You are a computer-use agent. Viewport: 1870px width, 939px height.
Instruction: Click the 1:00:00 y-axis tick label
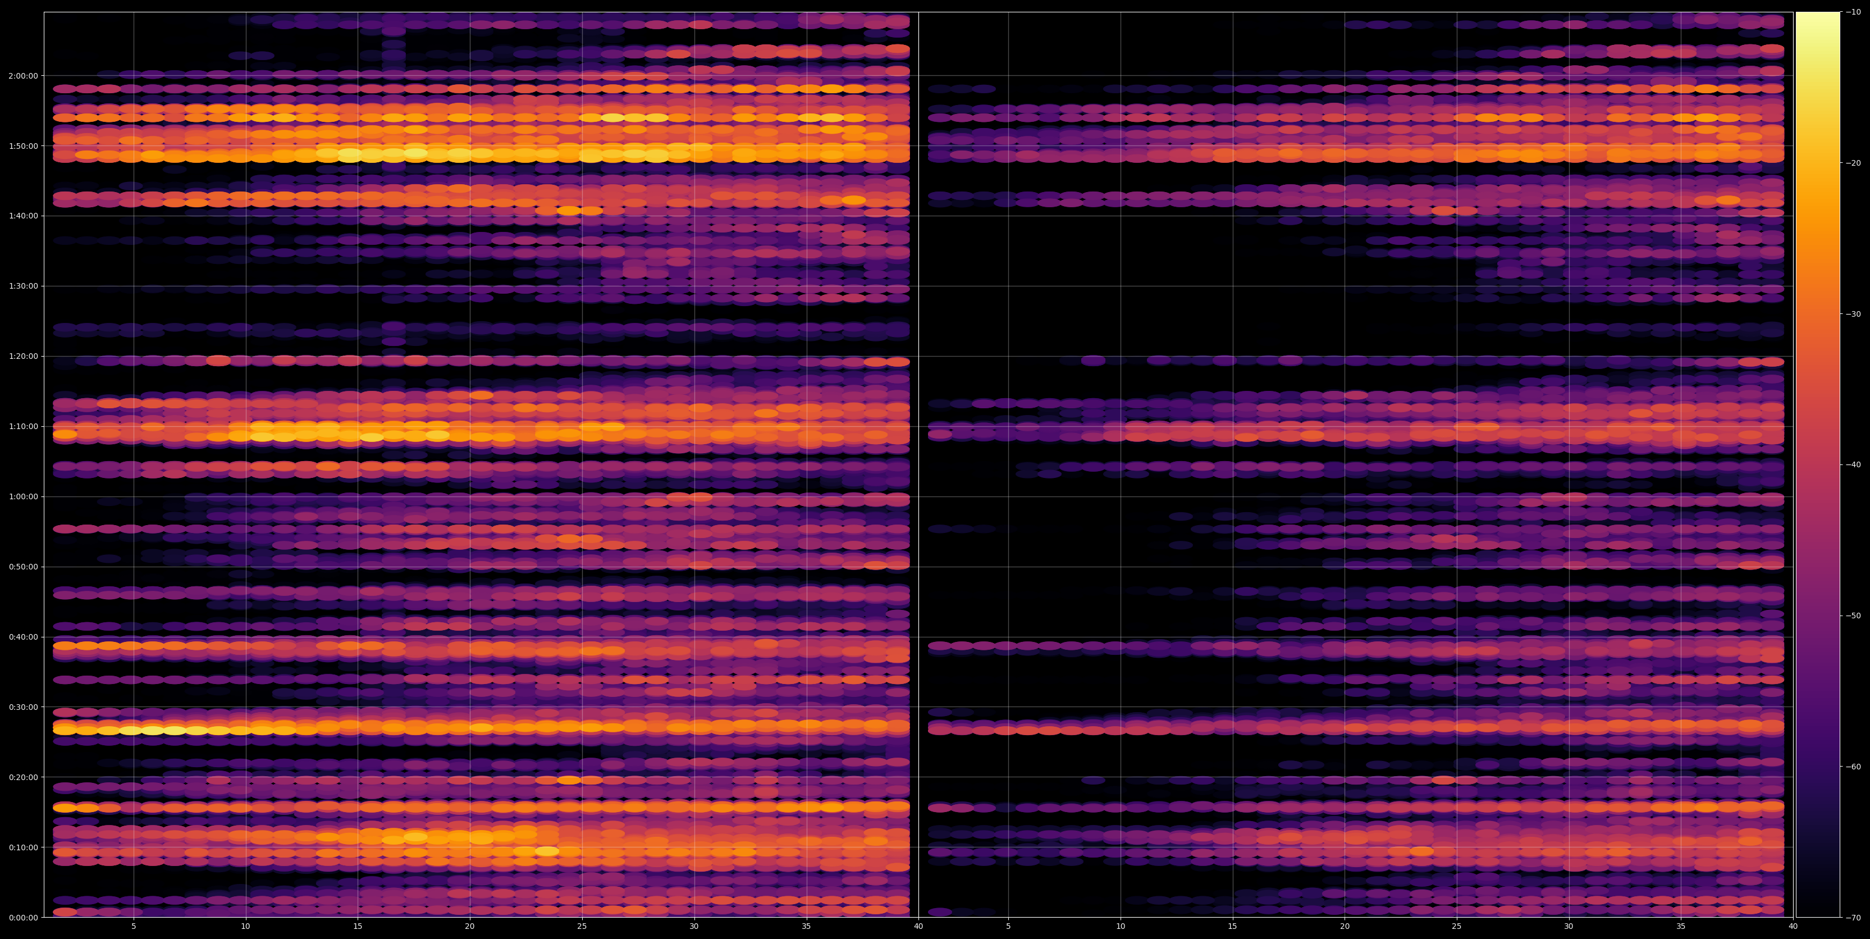click(x=23, y=496)
